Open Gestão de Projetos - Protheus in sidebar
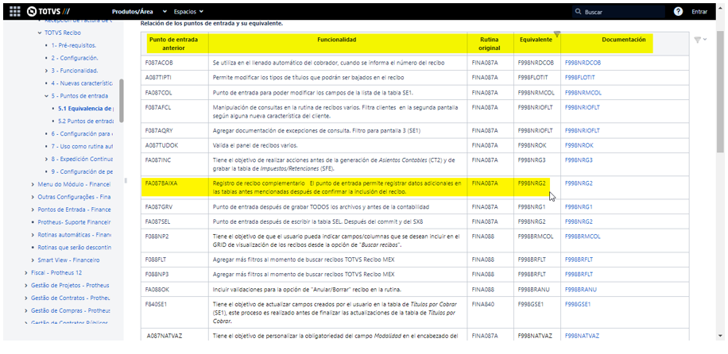Image resolution: width=728 pixels, height=354 pixels. [70, 285]
